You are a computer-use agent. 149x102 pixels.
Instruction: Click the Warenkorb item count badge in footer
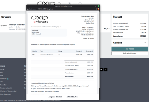pyautogui.click(x=8, y=79)
